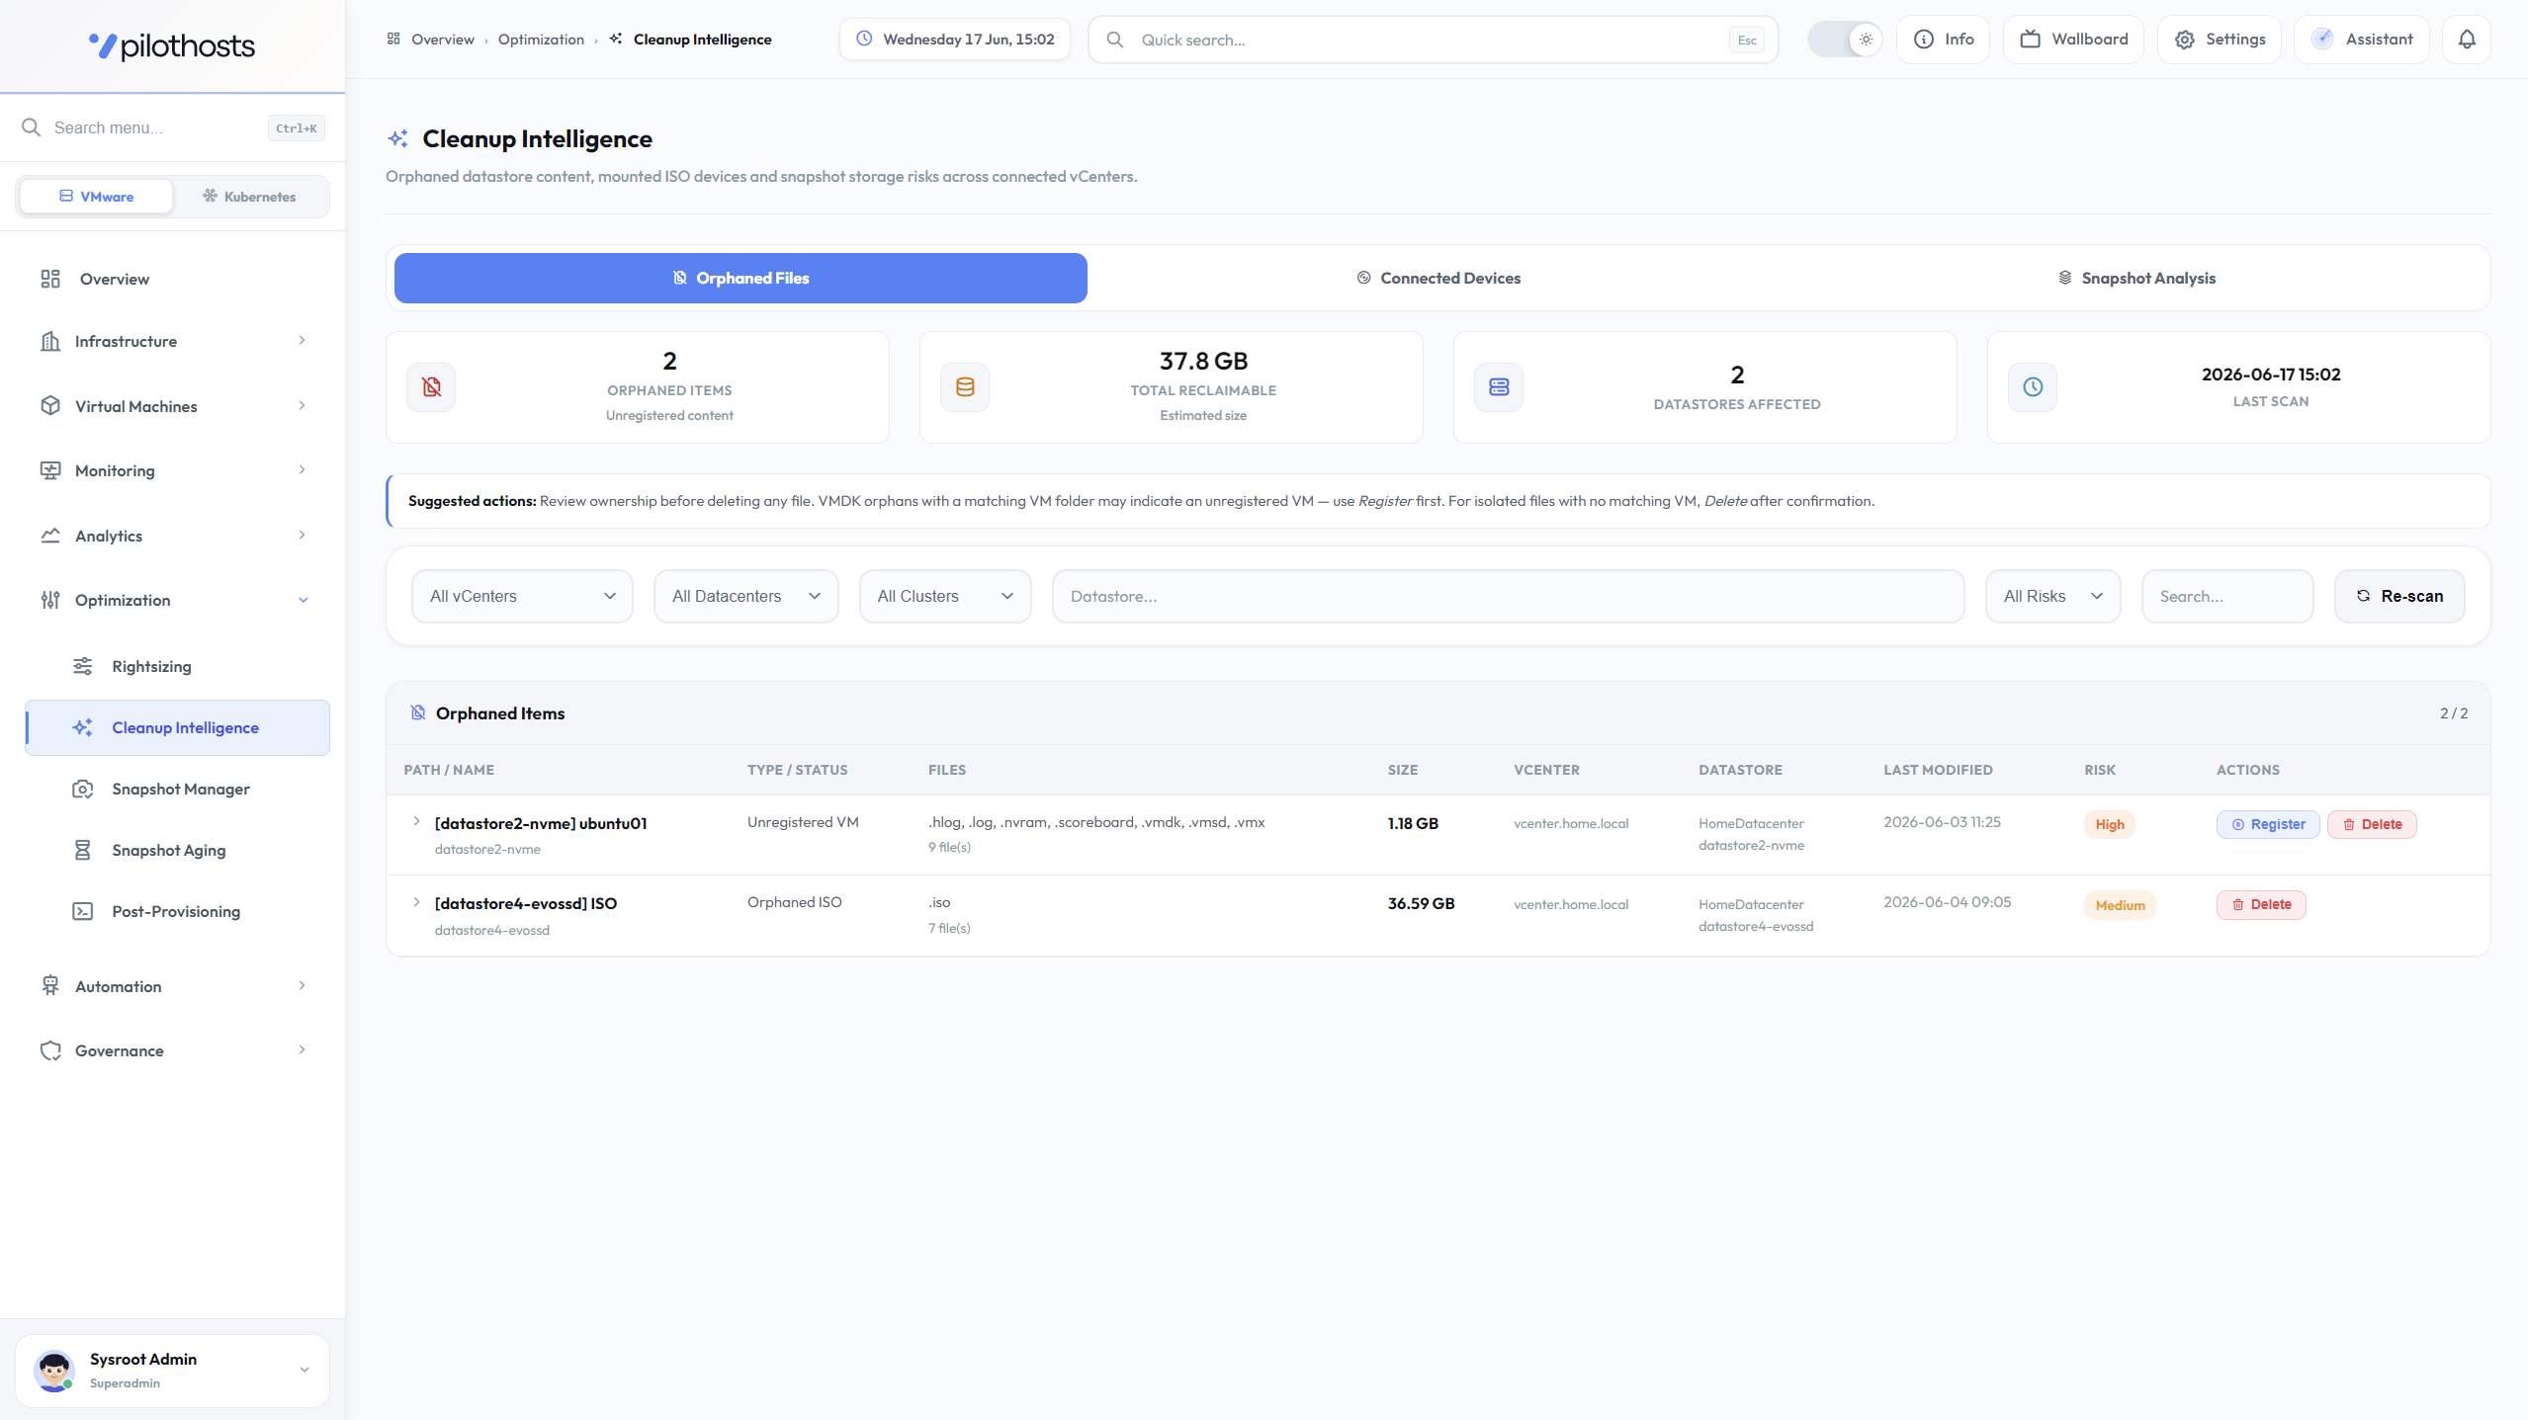The image size is (2528, 1420).
Task: Click the Re-scan button
Action: point(2399,596)
